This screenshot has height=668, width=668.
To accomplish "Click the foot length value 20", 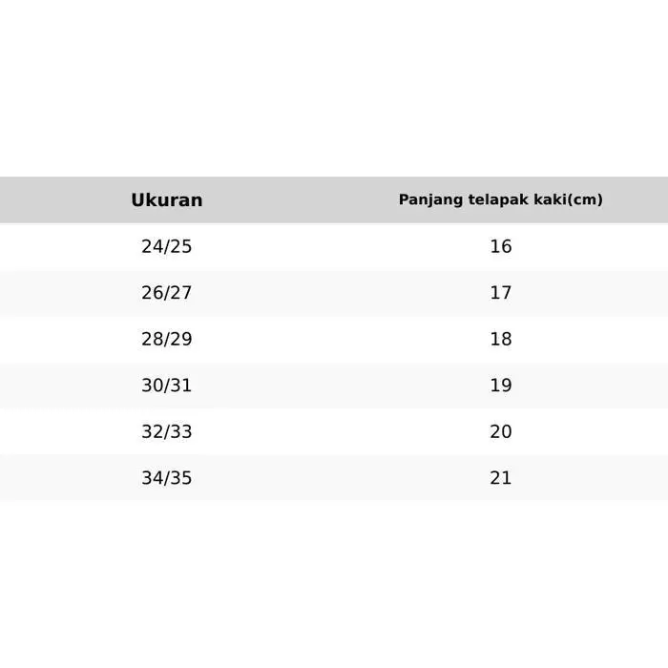I will point(501,431).
